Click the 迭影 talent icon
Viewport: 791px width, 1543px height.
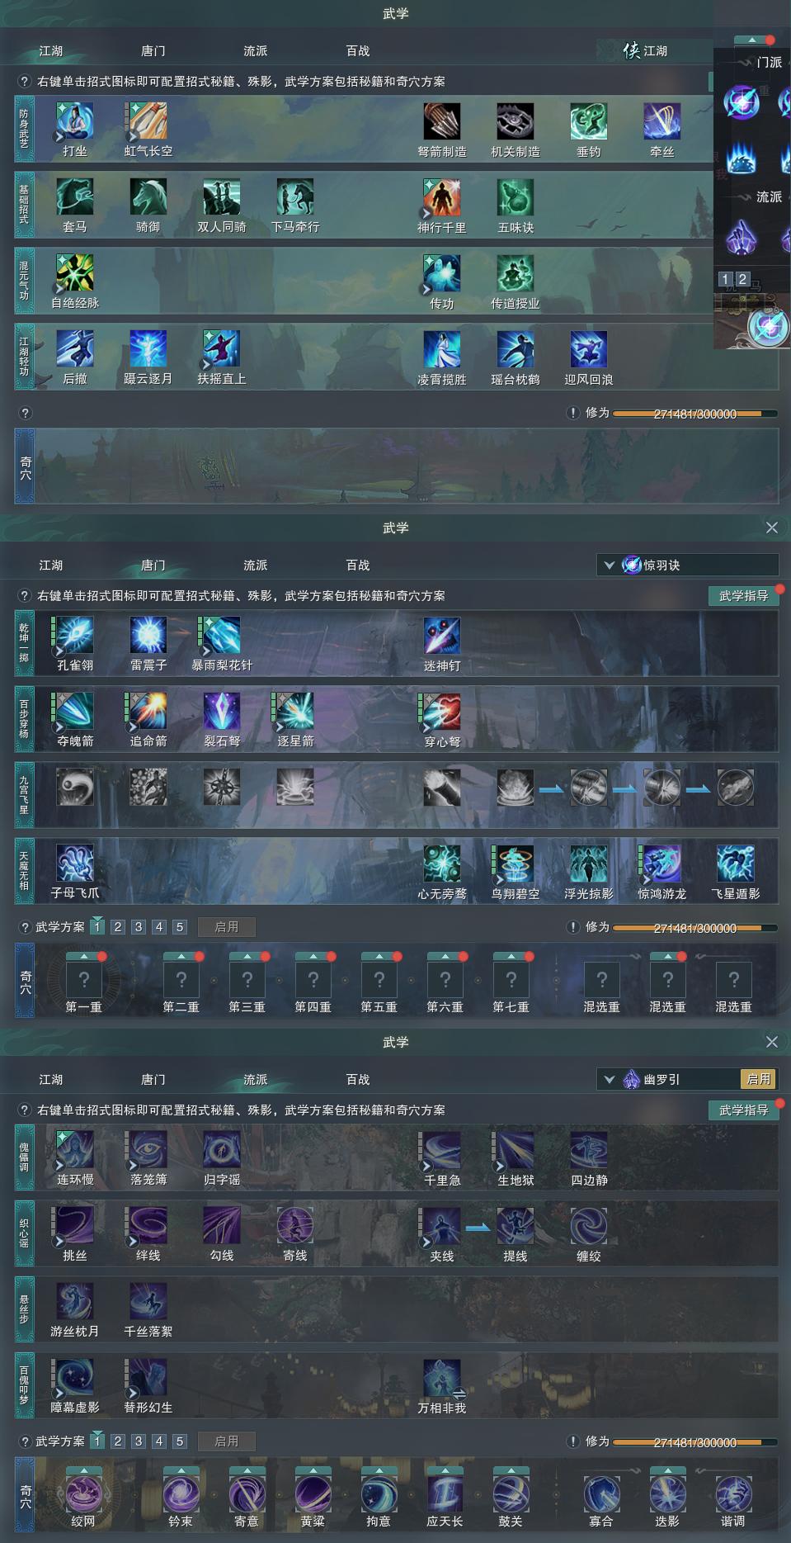667,1493
